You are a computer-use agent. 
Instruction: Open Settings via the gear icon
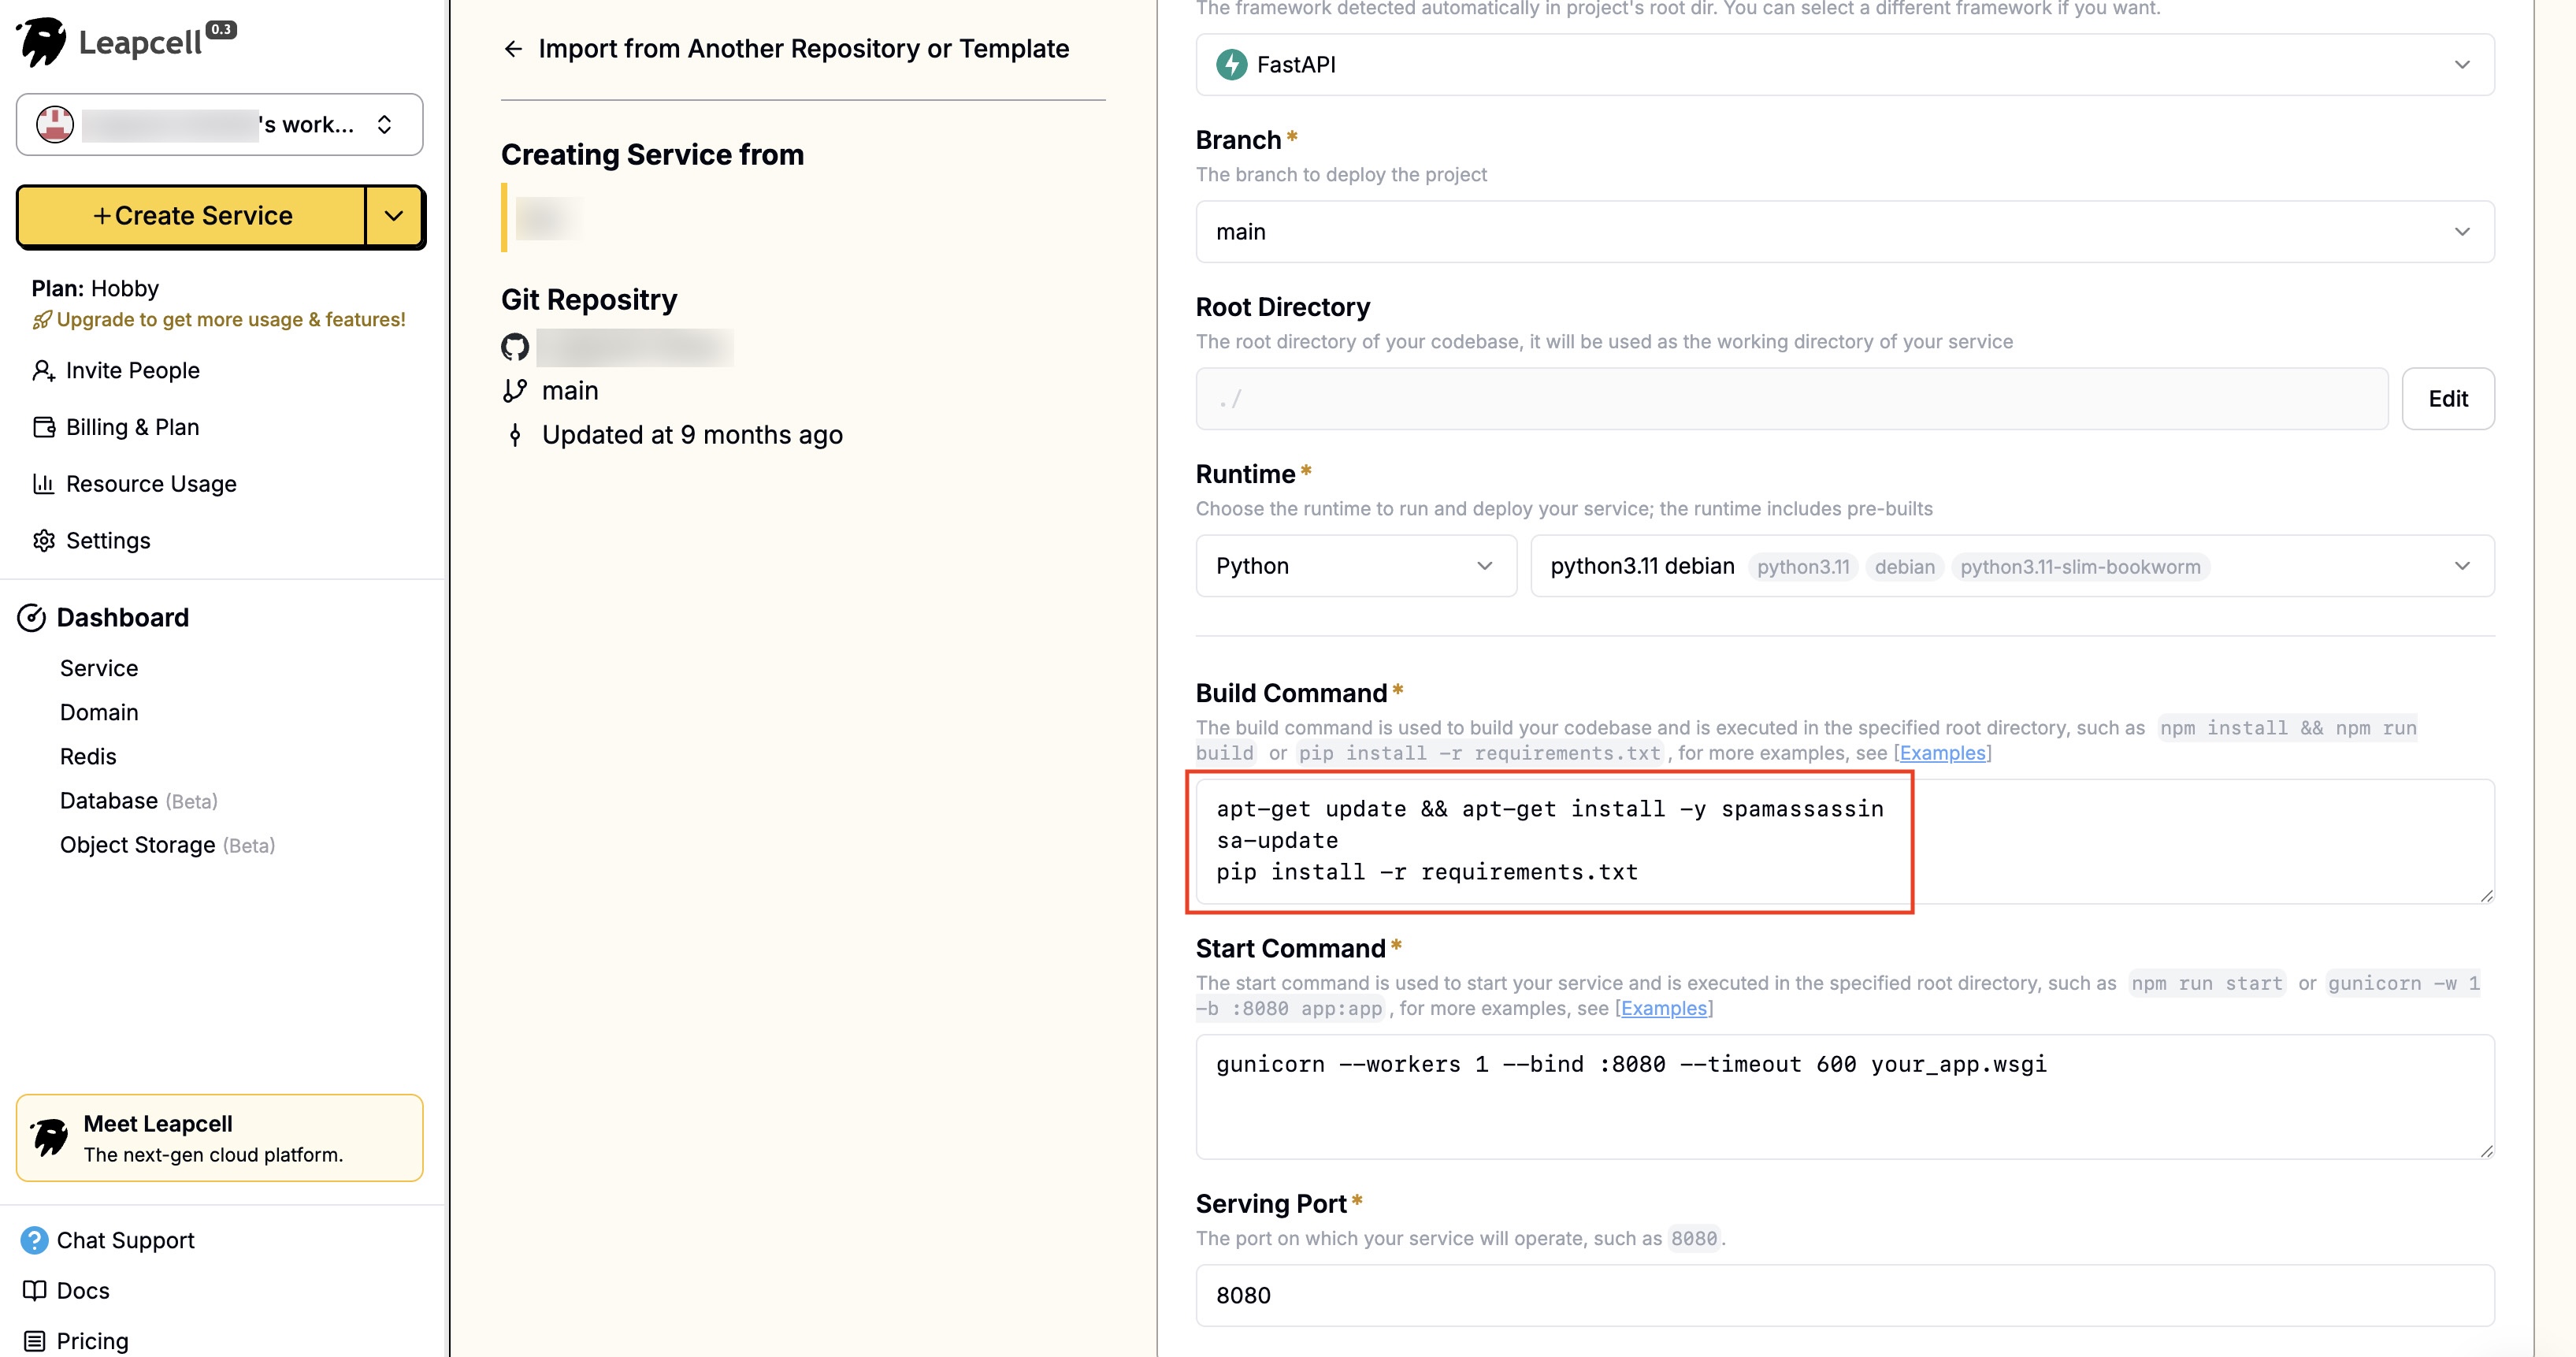pos(44,540)
